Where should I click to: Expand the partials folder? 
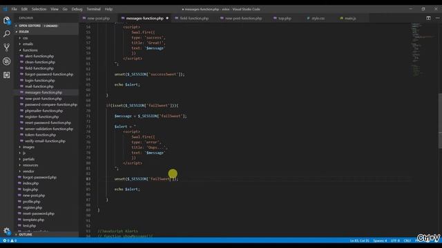click(x=46, y=159)
